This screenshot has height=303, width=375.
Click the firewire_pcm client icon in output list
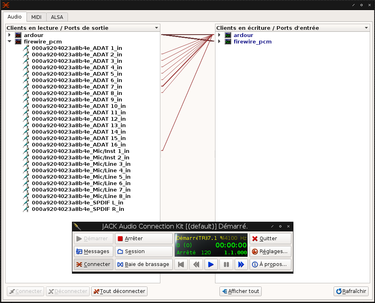[18, 41]
